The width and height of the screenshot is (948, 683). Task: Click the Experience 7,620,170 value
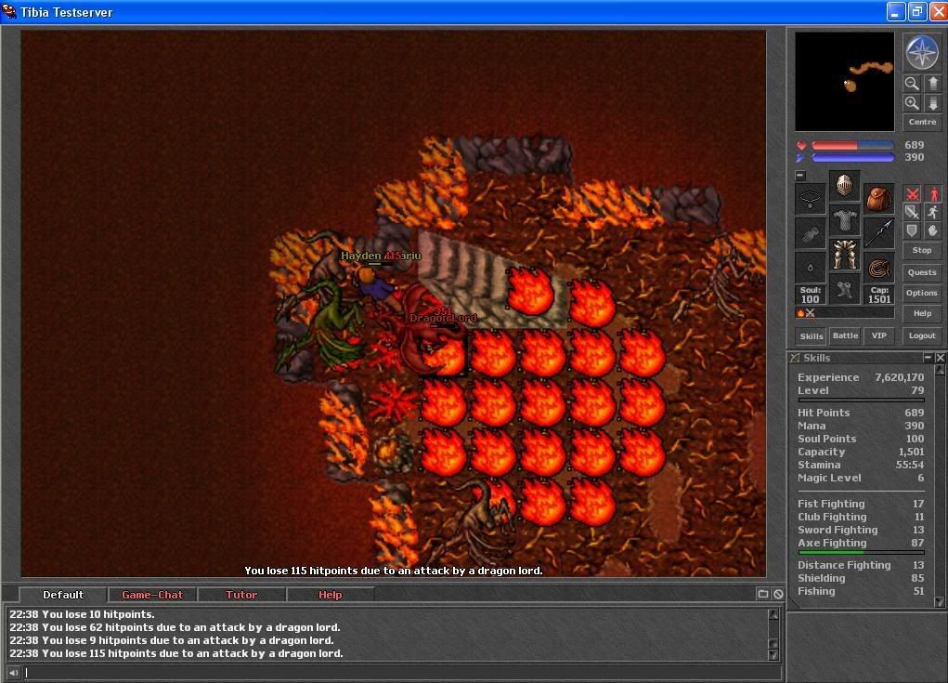(899, 377)
